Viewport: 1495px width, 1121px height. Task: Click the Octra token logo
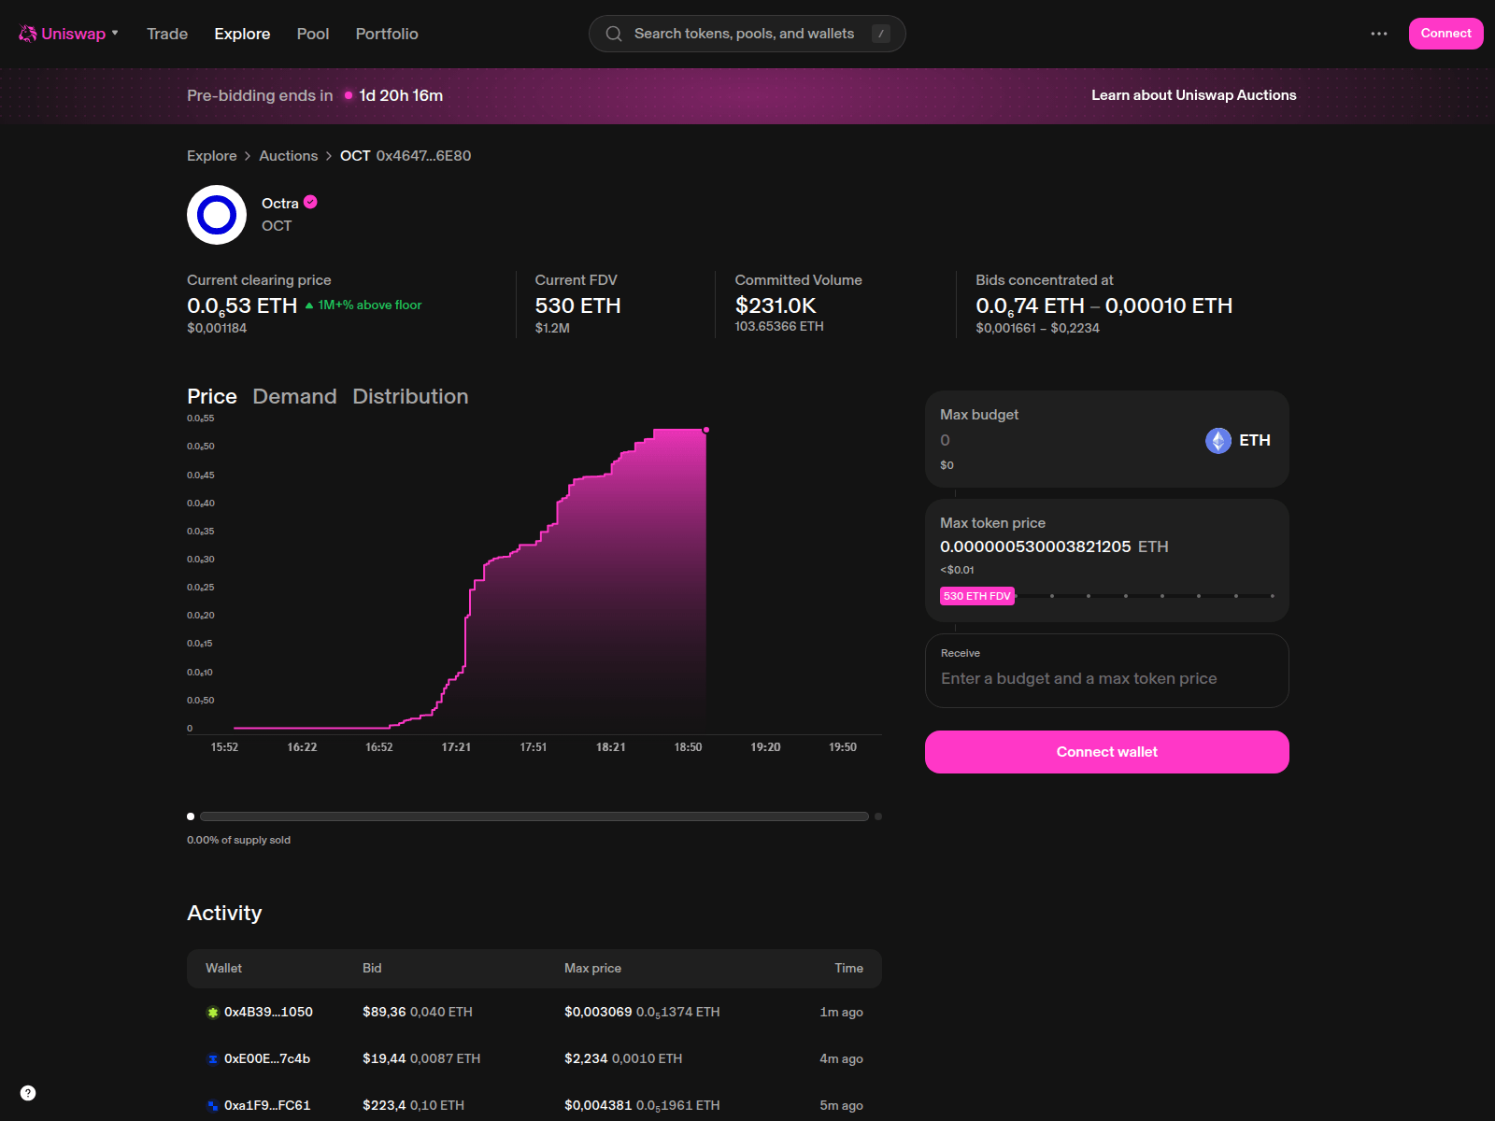click(217, 215)
